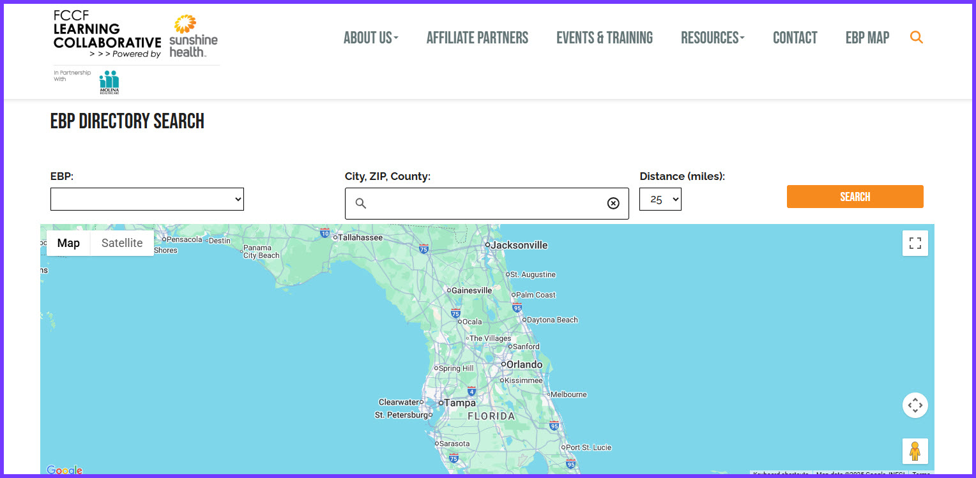Navigate to EBP Map
Screen dimensions: 976x478
click(867, 38)
